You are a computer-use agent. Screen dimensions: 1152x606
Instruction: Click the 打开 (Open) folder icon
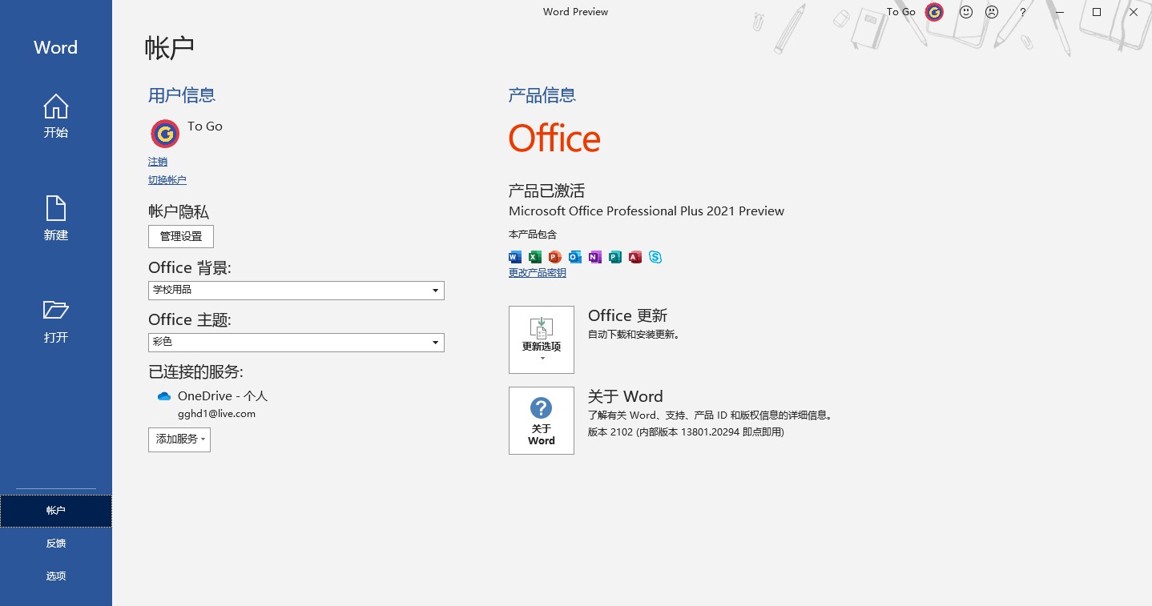click(x=55, y=311)
